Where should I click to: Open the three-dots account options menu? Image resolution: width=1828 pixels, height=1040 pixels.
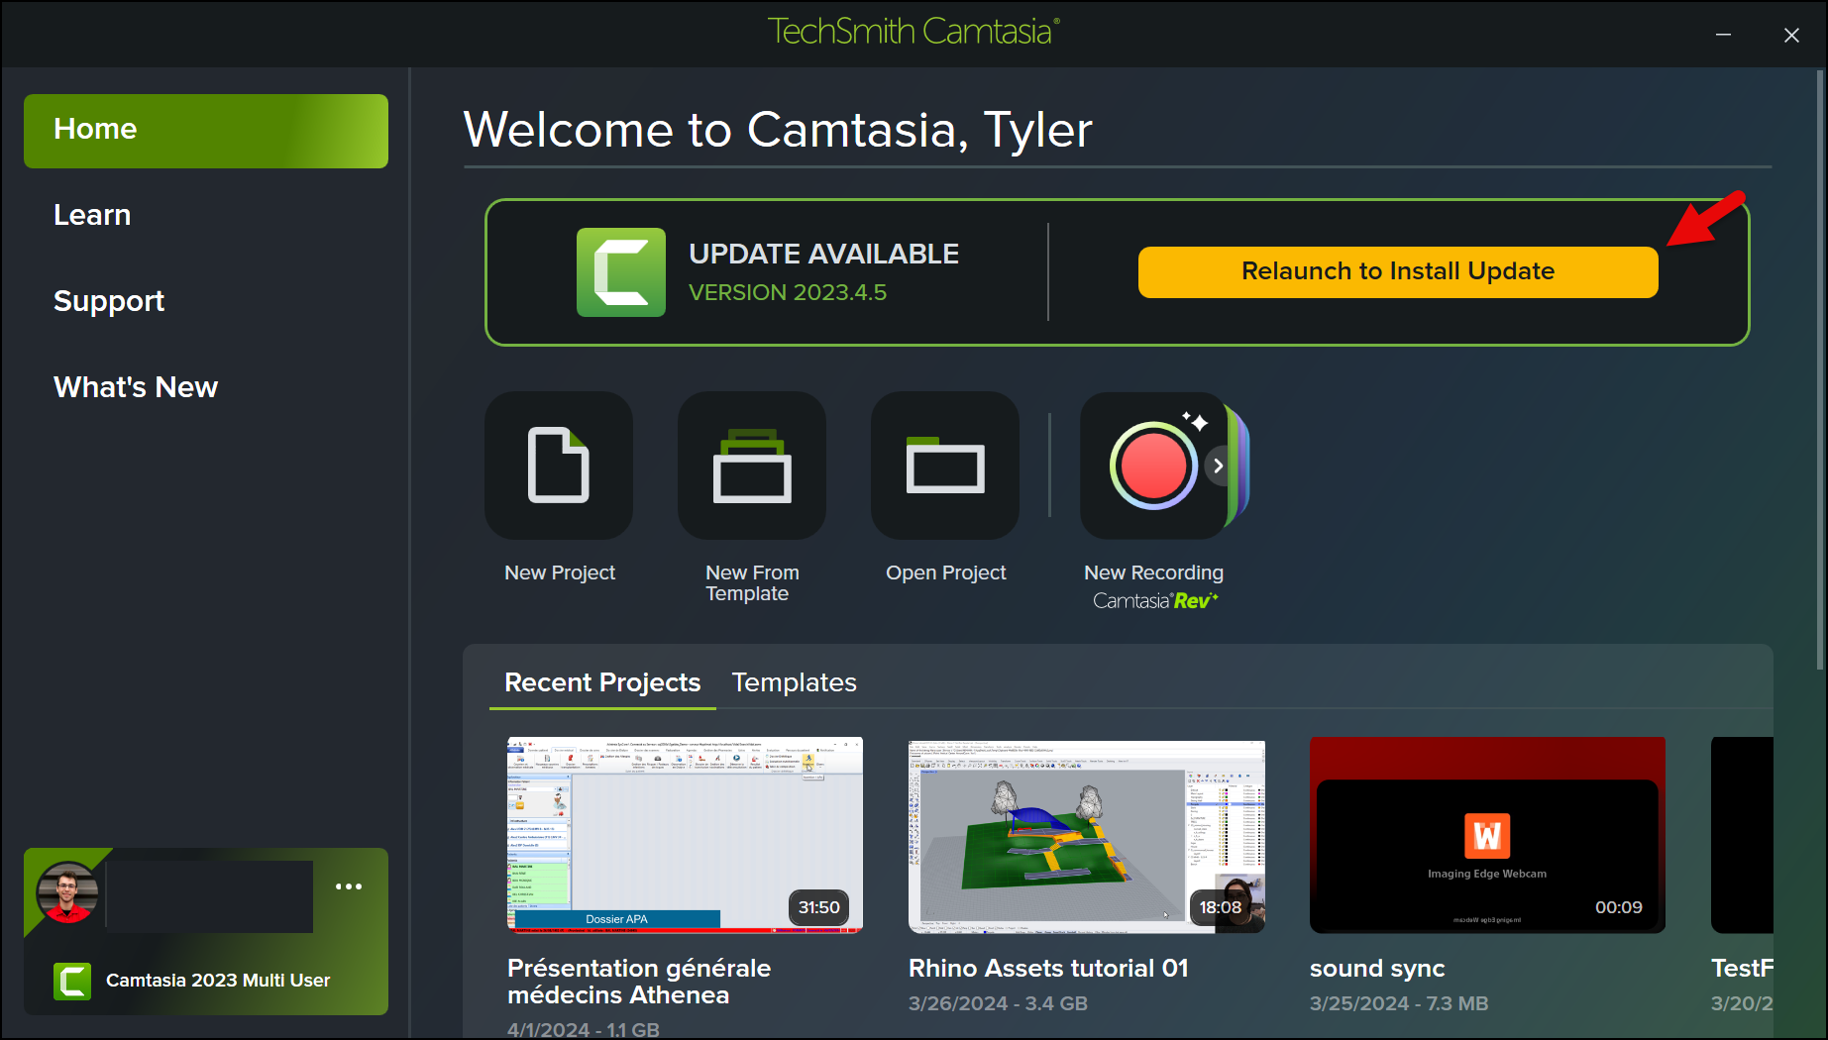pos(349,886)
